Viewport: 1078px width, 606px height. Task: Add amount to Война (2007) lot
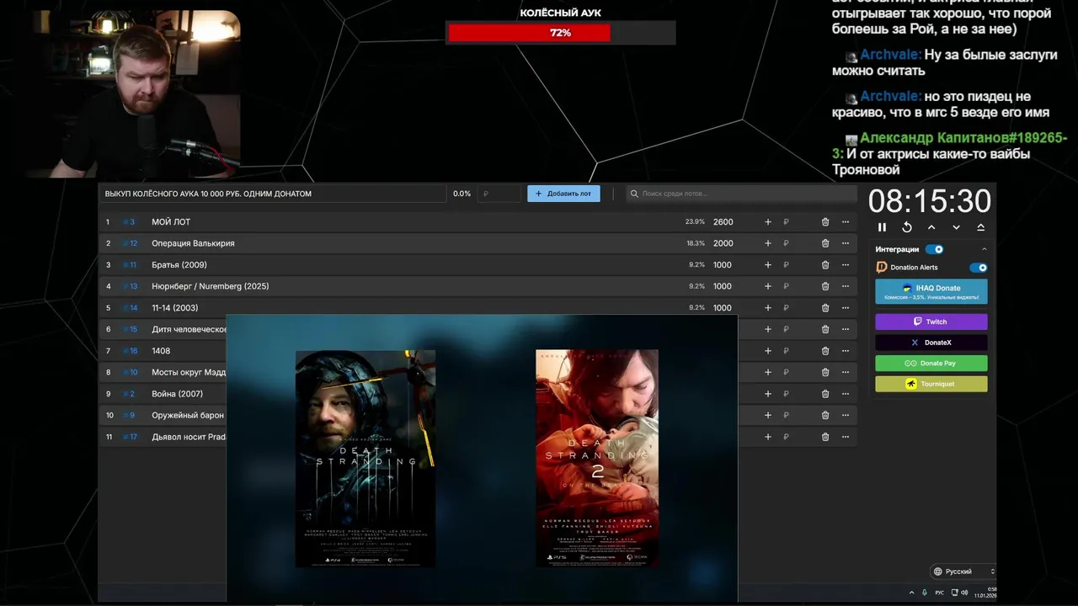coord(767,394)
